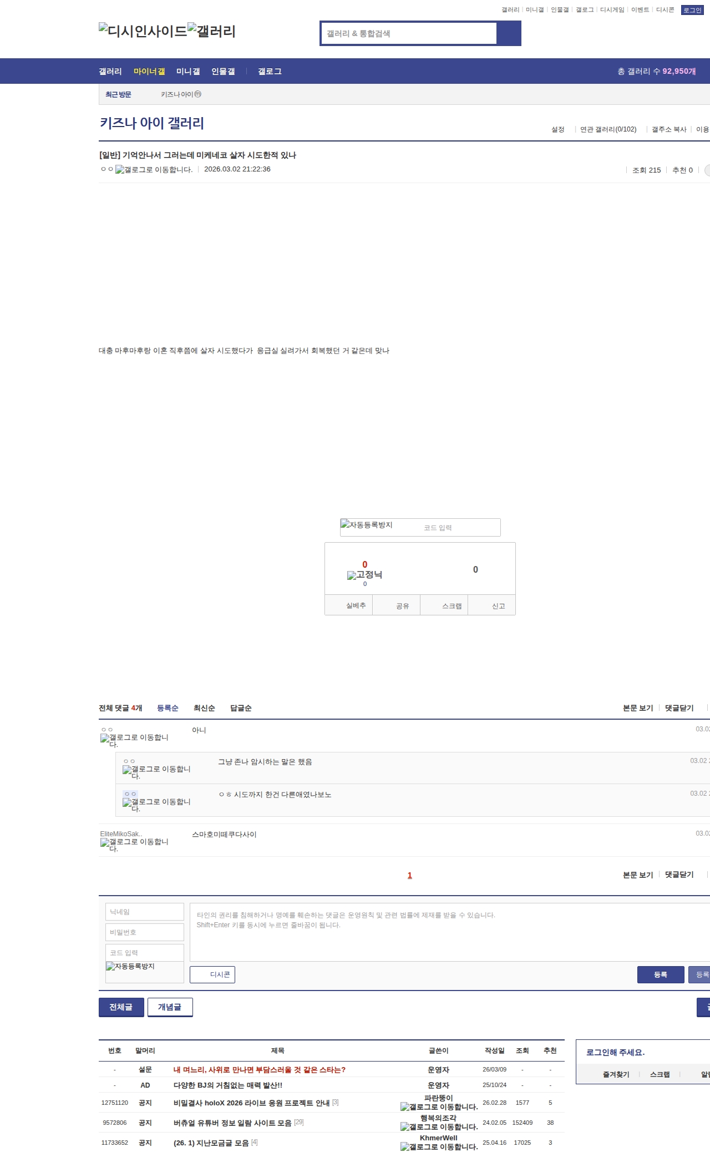
Task: Focus the 갤러리 & 통합검색 search box
Action: point(409,33)
